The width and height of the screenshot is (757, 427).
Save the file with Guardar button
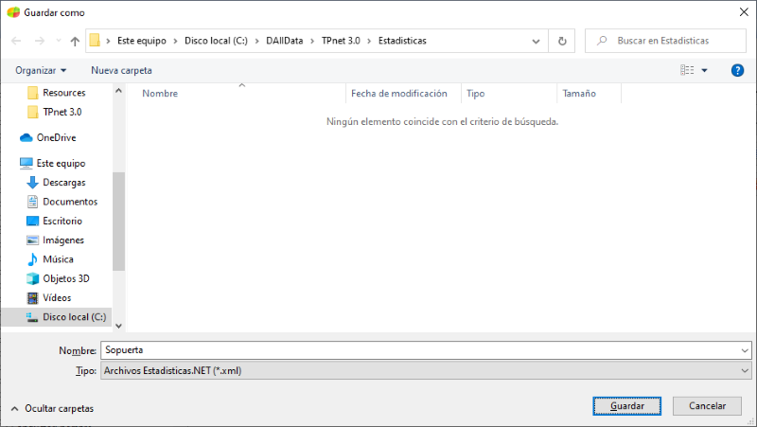tap(627, 406)
